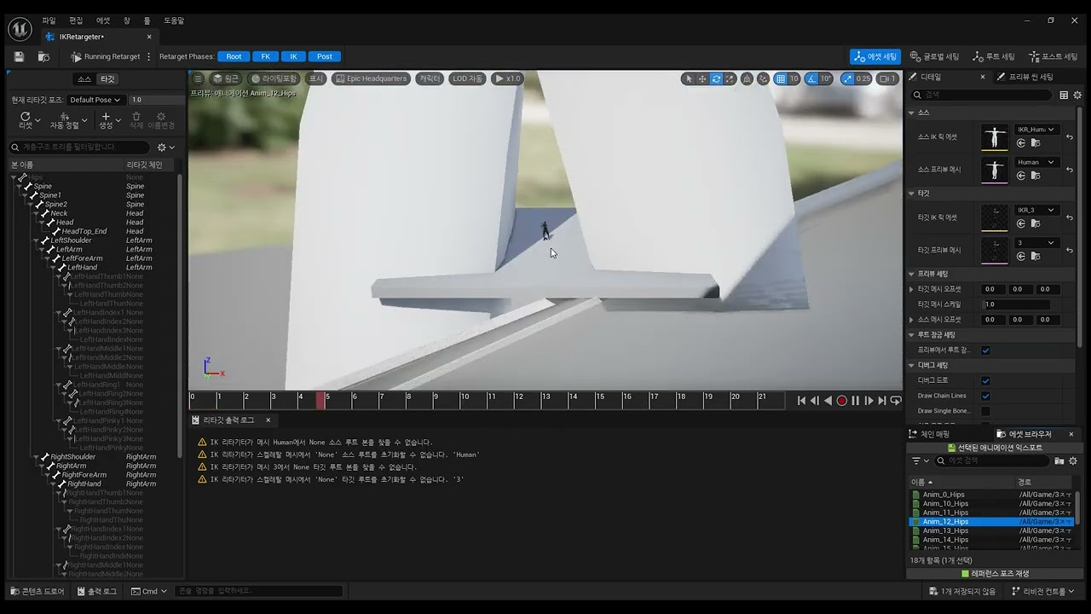Click the target mesh scale slider field
1091x614 pixels.
click(1017, 304)
